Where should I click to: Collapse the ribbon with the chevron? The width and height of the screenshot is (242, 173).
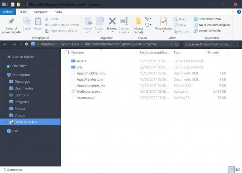click(x=233, y=12)
